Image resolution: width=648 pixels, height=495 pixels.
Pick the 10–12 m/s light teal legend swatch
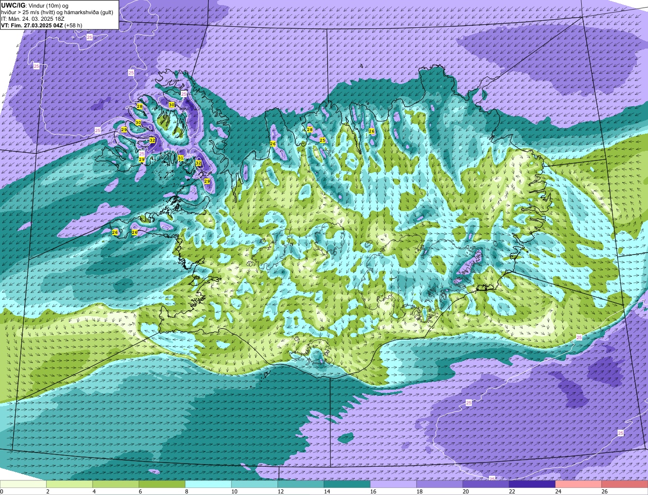point(255,484)
